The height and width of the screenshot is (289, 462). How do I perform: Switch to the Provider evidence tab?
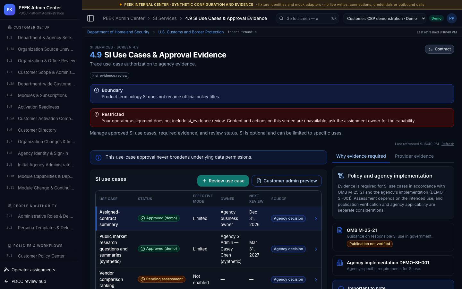tap(414, 156)
